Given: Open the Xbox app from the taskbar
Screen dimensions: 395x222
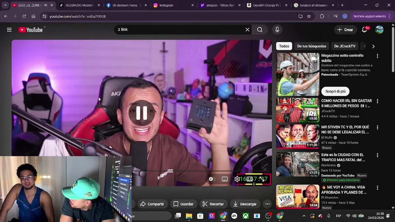Looking at the screenshot, I should tap(246, 216).
